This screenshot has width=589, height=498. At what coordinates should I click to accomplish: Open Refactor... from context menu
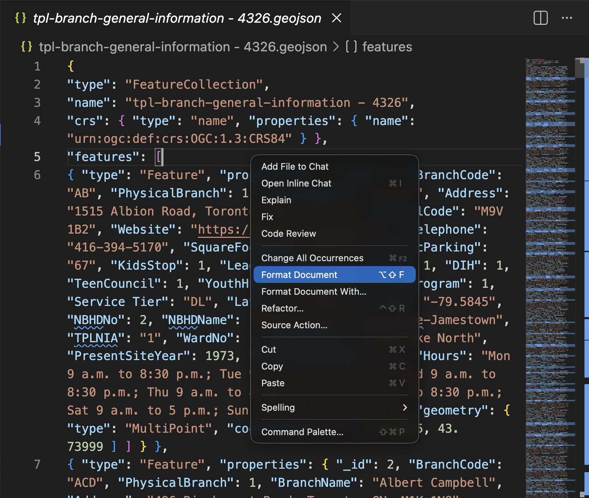pyautogui.click(x=334, y=308)
